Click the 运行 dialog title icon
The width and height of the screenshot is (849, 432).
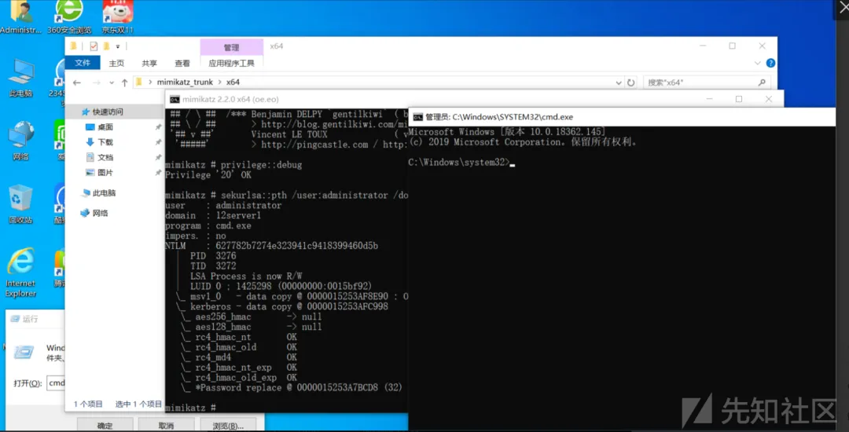pyautogui.click(x=15, y=319)
